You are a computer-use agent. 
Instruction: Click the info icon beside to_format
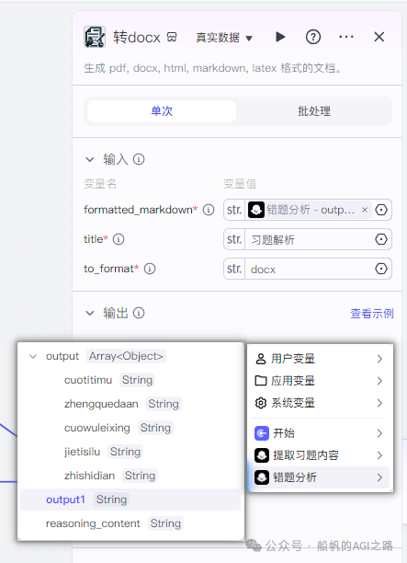pos(150,269)
